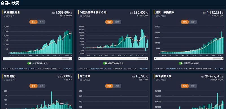
Task: Click left scroll arrow under 検査陽性者数 chart
Action: click(4, 59)
